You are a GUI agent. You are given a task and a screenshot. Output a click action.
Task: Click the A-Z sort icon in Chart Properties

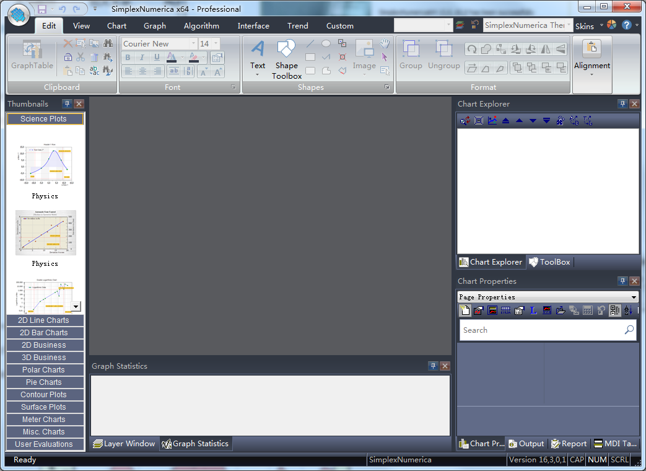tap(628, 310)
